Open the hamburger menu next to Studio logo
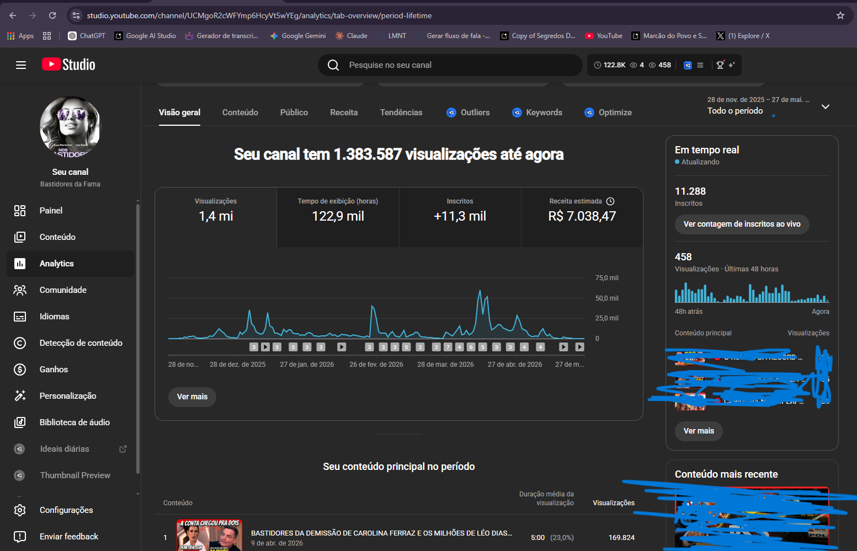 tap(21, 65)
